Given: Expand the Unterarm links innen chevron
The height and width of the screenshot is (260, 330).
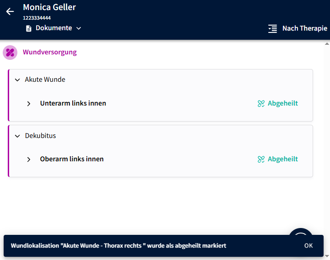Looking at the screenshot, I should (29, 104).
